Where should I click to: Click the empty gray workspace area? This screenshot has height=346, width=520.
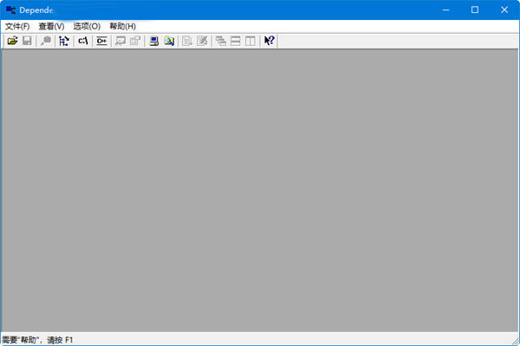(260, 191)
